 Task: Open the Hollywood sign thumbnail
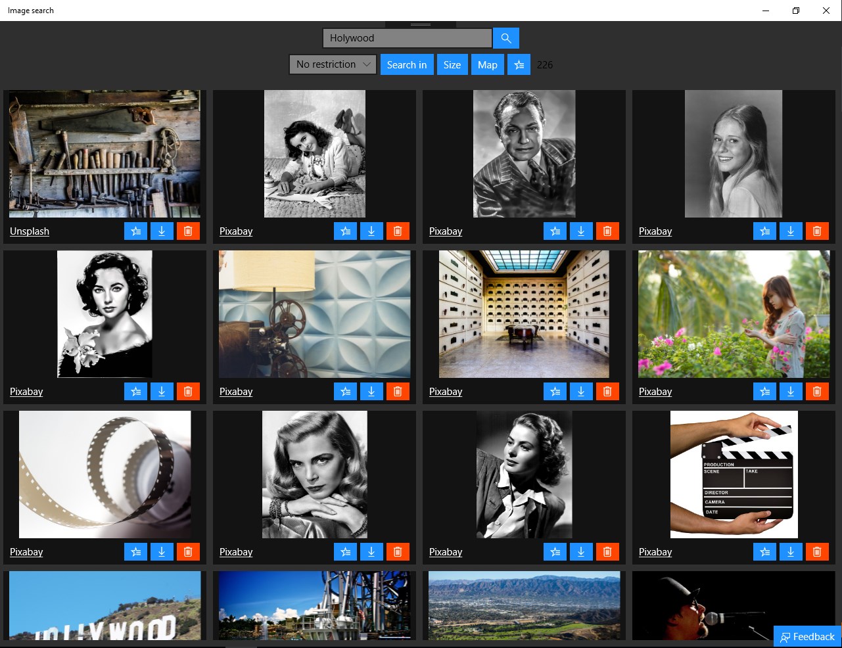click(x=105, y=605)
